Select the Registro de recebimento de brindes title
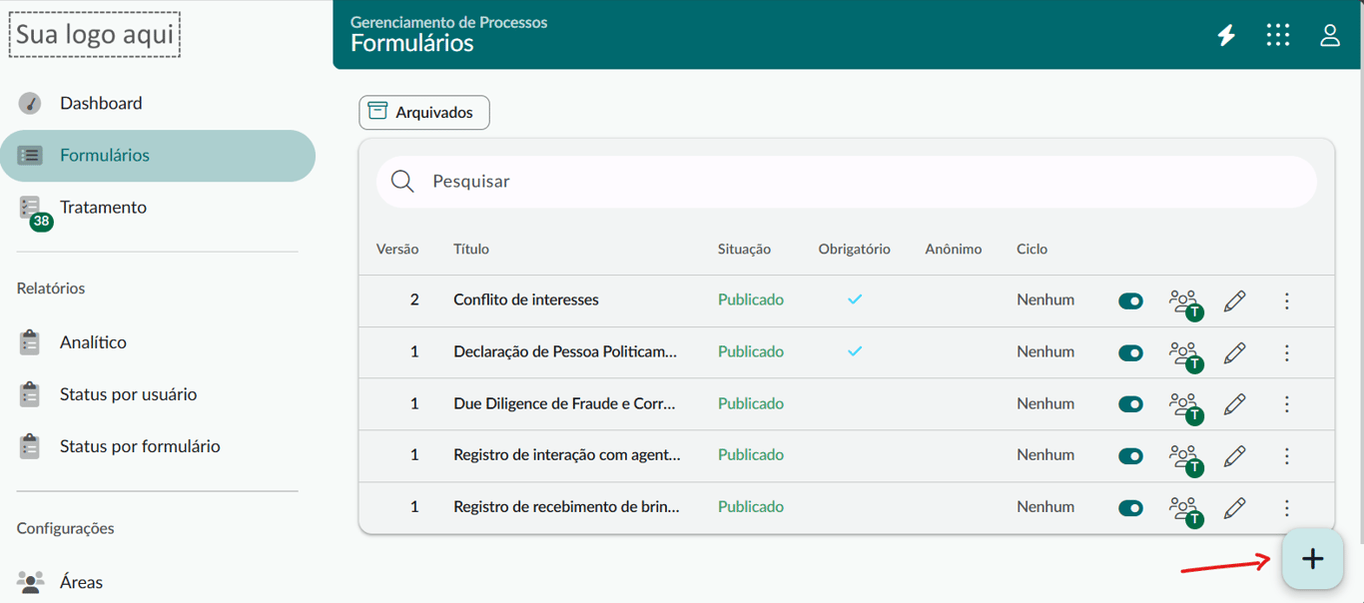 [x=566, y=507]
